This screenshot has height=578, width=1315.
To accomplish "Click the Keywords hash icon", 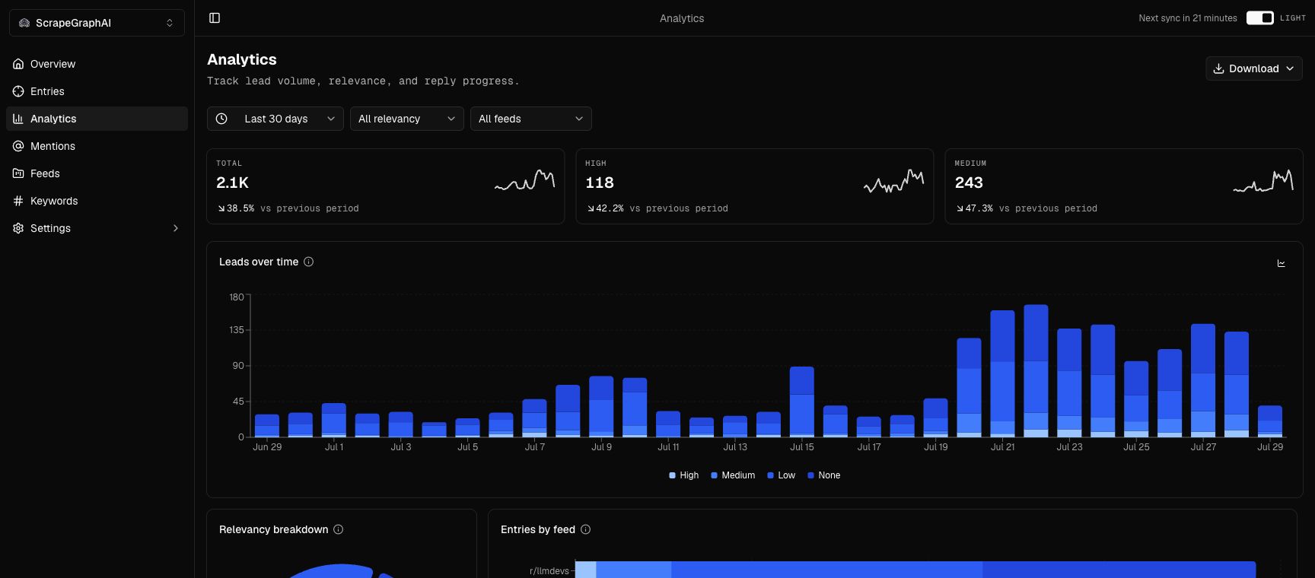I will [18, 201].
